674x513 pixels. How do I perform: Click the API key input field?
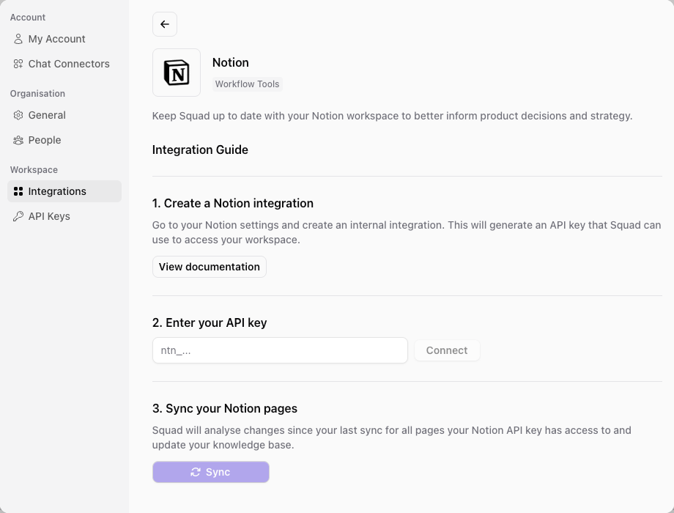[x=279, y=350]
